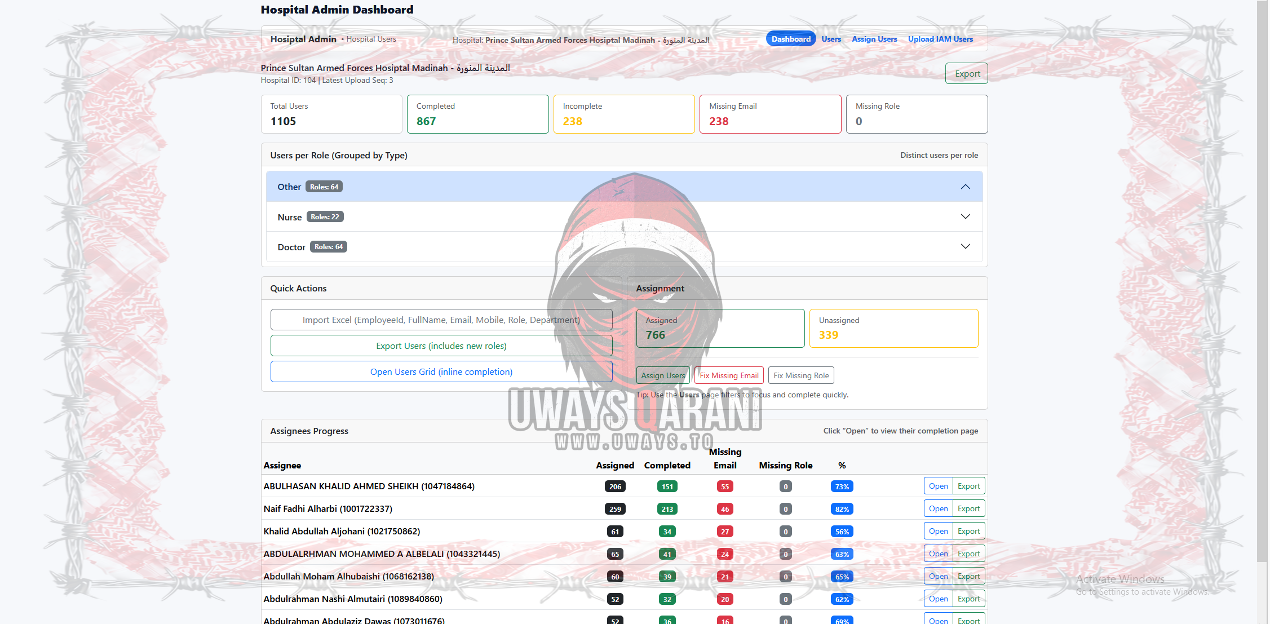The height and width of the screenshot is (624, 1270).
Task: Click the top Export button beside hospital name
Action: pos(967,73)
